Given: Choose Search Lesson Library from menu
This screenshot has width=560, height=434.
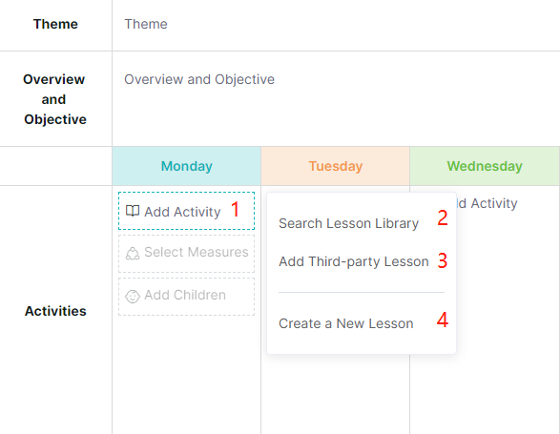Looking at the screenshot, I should tap(348, 223).
